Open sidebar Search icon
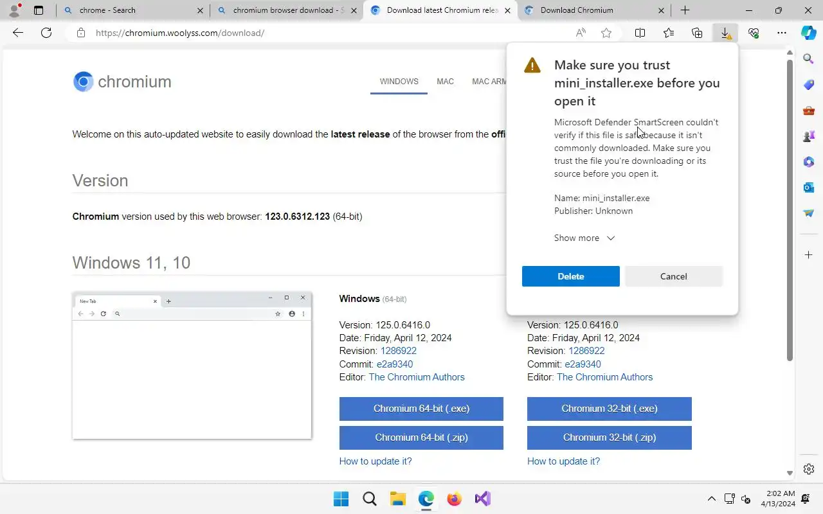The width and height of the screenshot is (823, 514). tap(809, 59)
